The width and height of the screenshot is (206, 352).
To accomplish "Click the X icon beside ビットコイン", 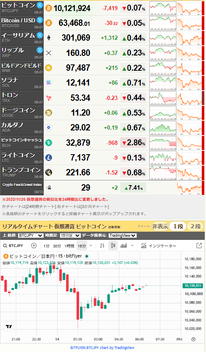I will coord(40,5).
